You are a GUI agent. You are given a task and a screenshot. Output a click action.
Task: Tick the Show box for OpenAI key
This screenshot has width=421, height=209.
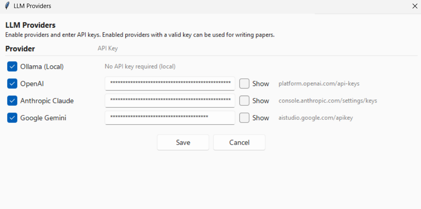pos(244,84)
